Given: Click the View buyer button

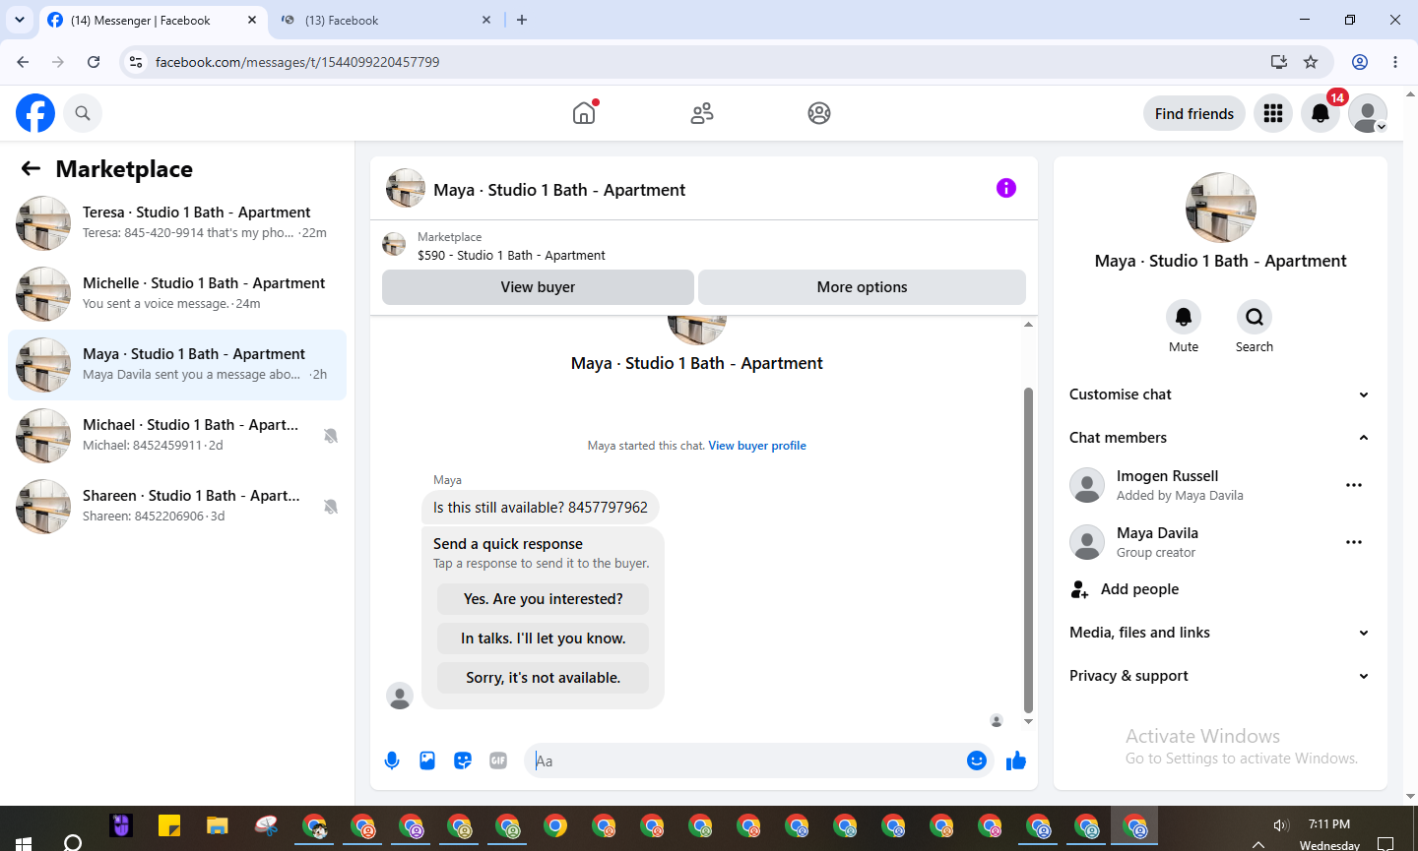Looking at the screenshot, I should click(538, 287).
